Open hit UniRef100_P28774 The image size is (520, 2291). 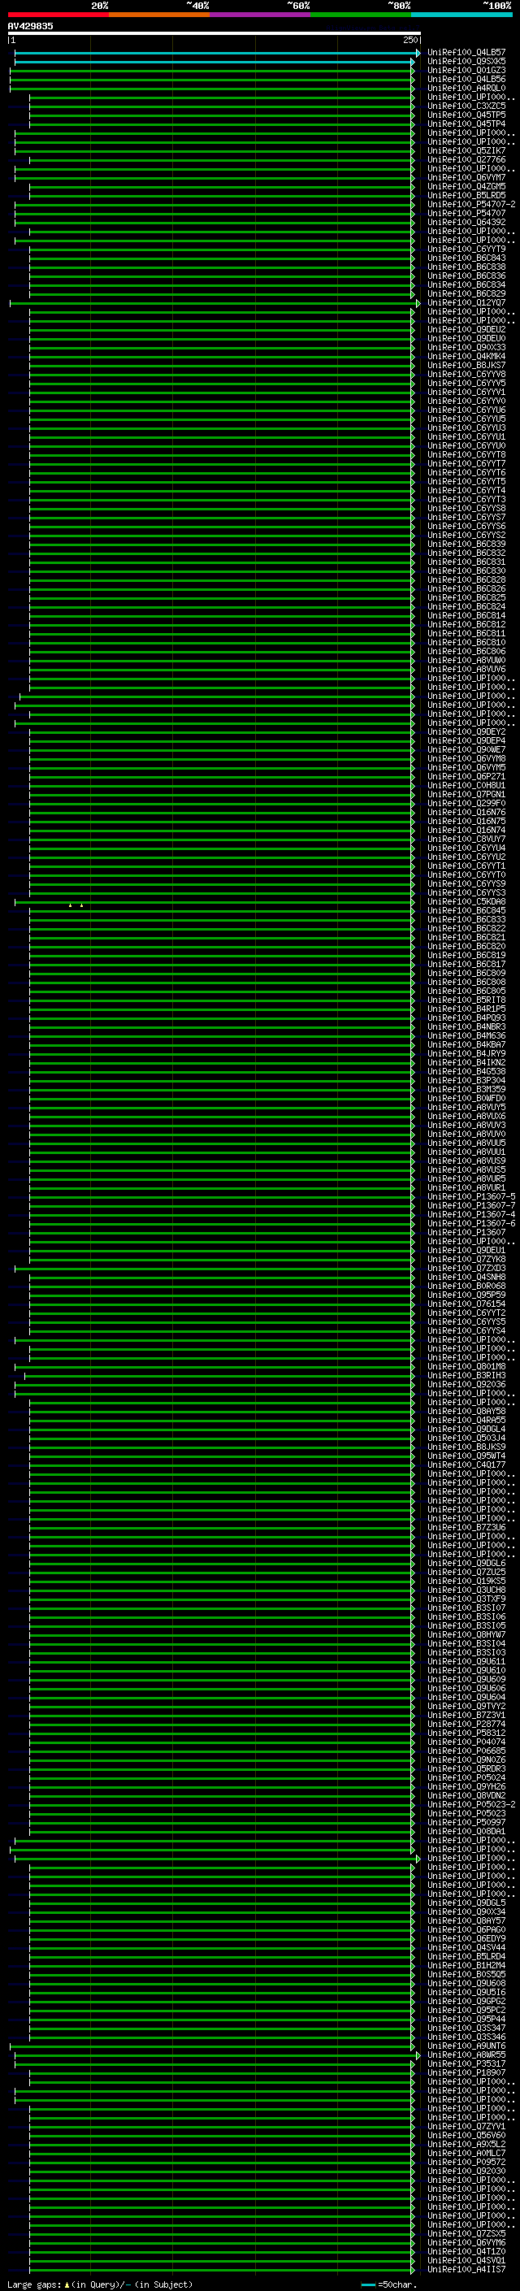466,1724
